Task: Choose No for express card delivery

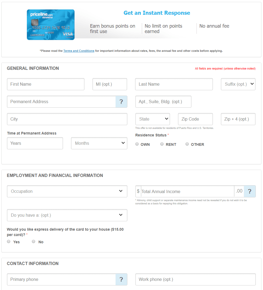Action: click(x=34, y=242)
